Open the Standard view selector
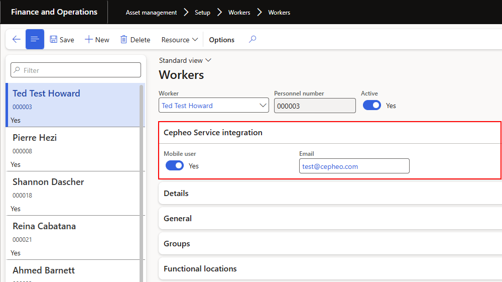The height and width of the screenshot is (282, 502). pos(185,60)
